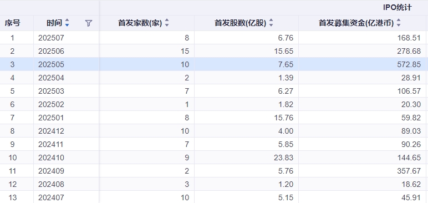This screenshot has height=203, width=428.
Task: Sort by 时间 column arrows
Action: coord(67,23)
